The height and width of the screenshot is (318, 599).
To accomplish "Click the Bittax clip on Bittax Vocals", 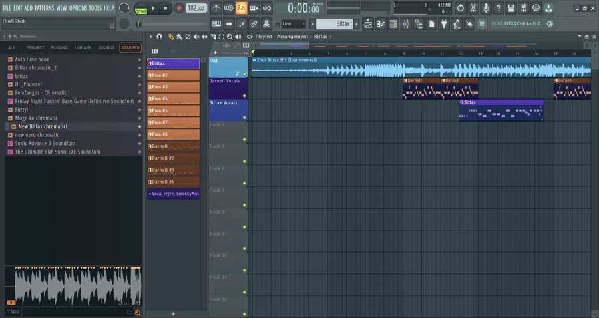I will tap(501, 110).
